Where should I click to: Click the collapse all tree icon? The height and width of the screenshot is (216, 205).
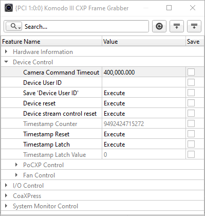click(177, 26)
